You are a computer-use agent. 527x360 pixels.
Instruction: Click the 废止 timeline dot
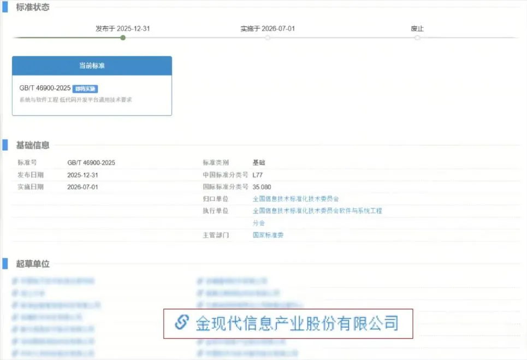click(417, 38)
